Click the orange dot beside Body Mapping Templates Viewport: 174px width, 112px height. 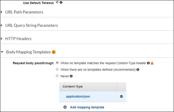[54, 52]
